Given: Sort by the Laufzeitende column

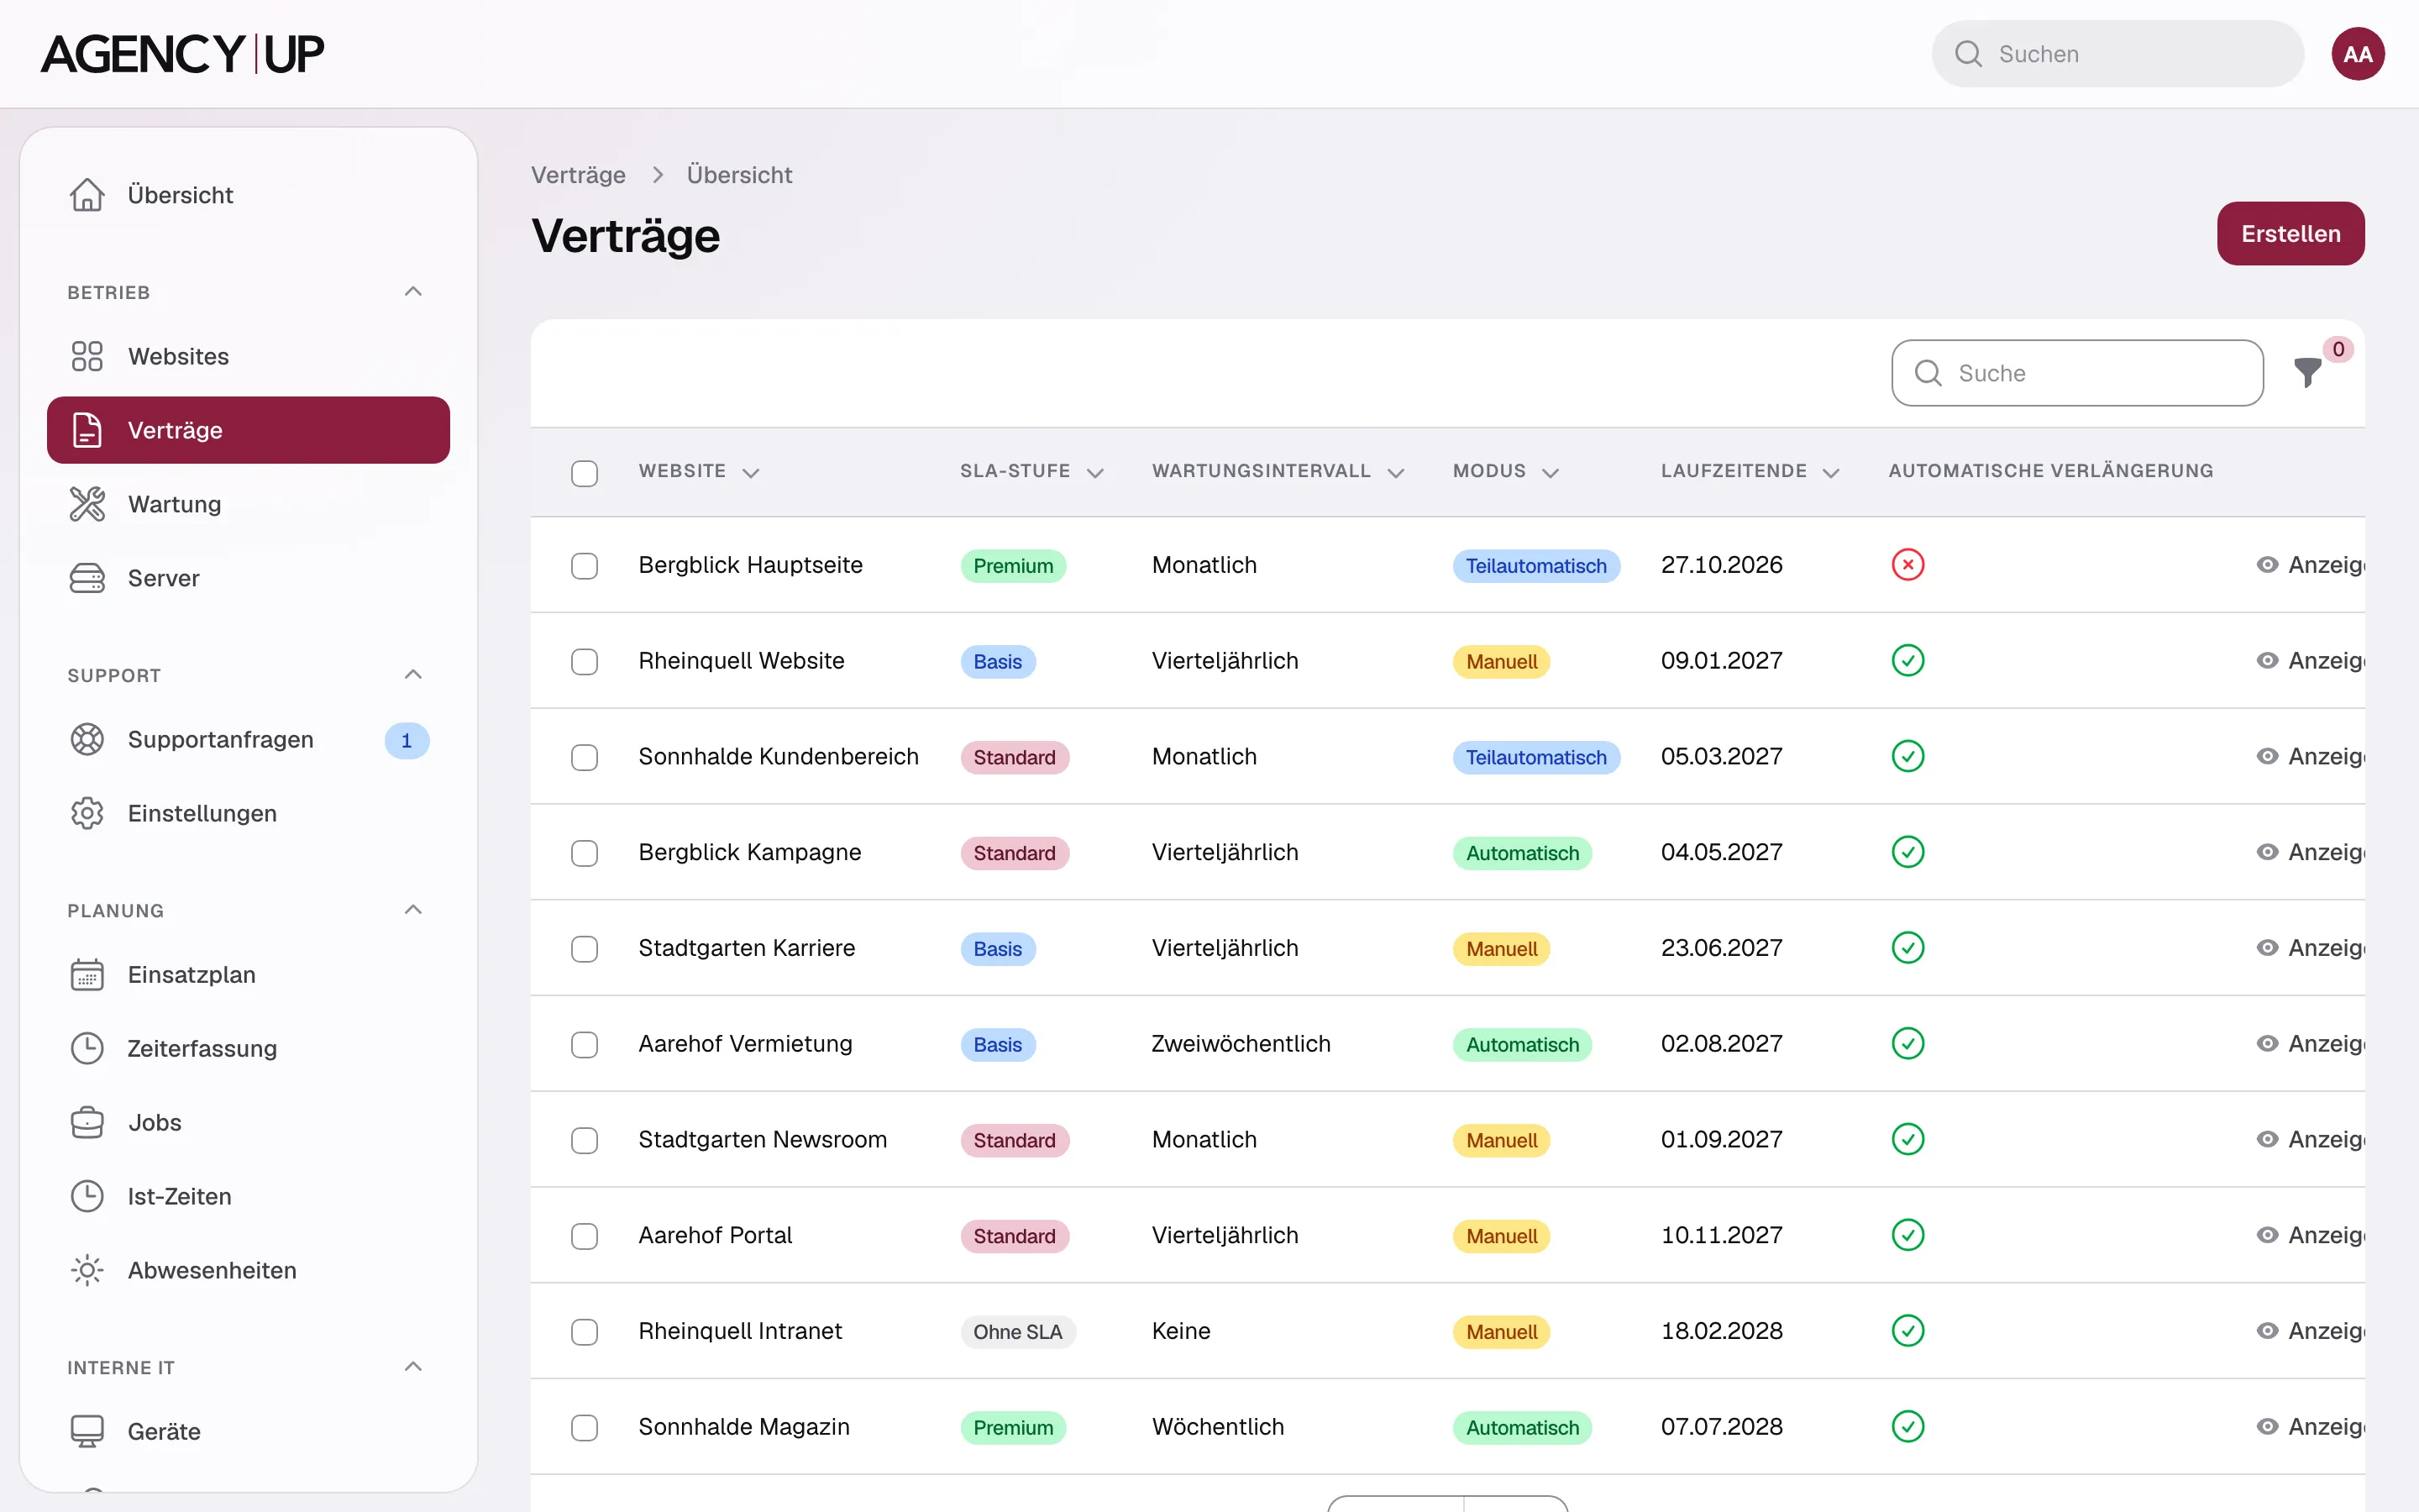Looking at the screenshot, I should point(1750,471).
